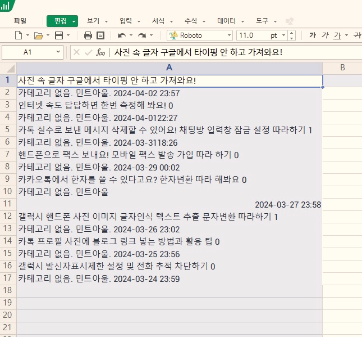This screenshot has height=337, width=362.
Task: Select row 1 header
Action: click(8, 80)
